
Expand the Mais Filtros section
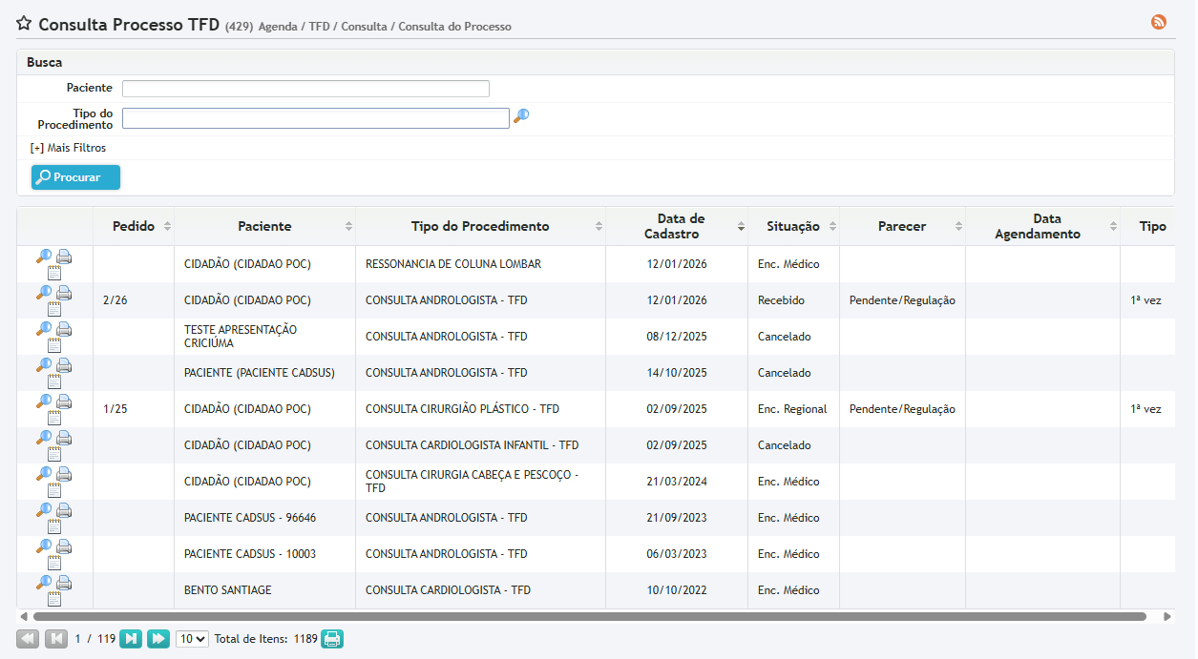68,148
